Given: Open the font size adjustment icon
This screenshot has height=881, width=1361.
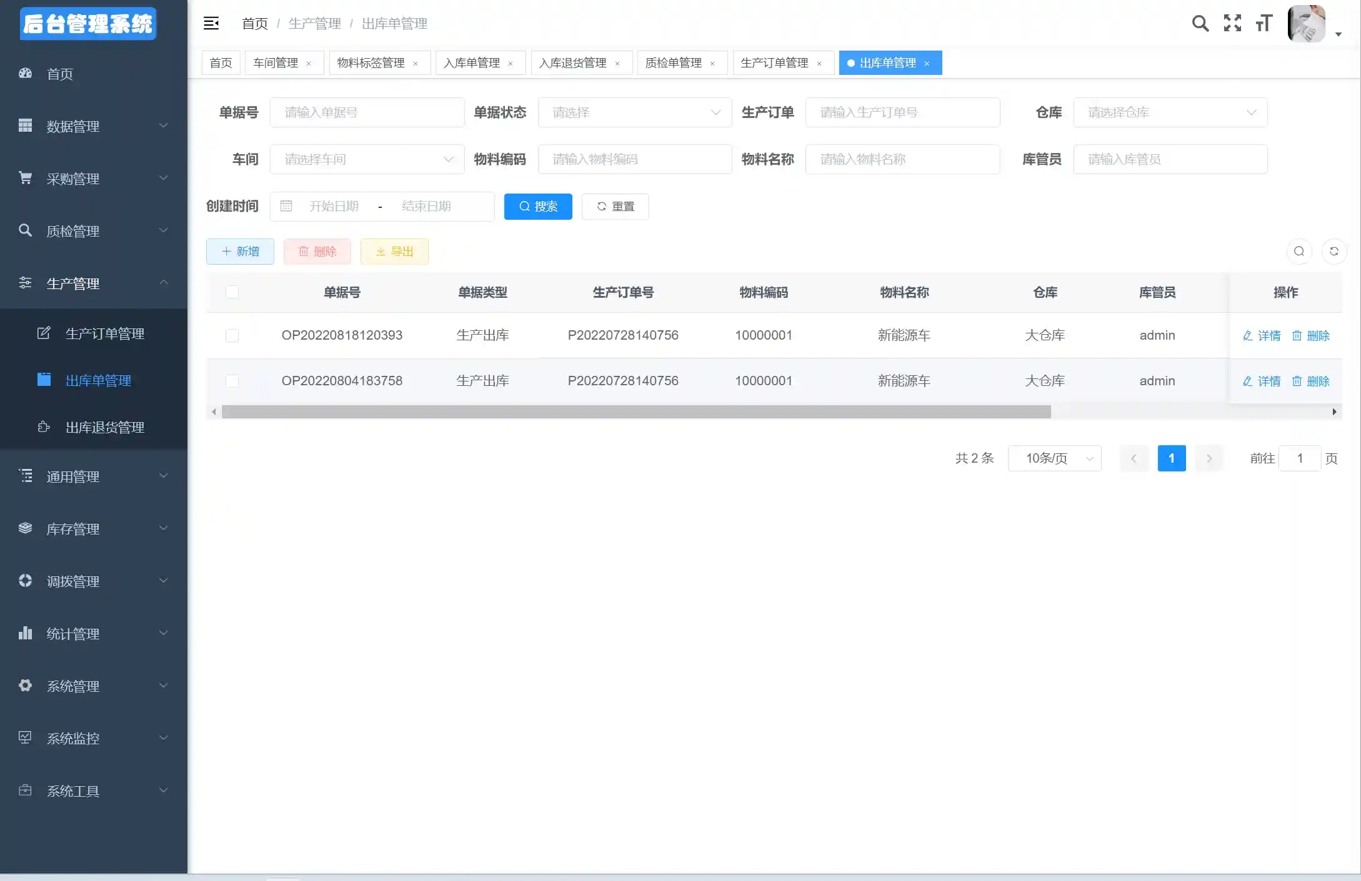Looking at the screenshot, I should tap(1264, 24).
